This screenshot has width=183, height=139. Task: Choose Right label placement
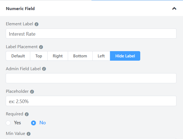point(58,56)
